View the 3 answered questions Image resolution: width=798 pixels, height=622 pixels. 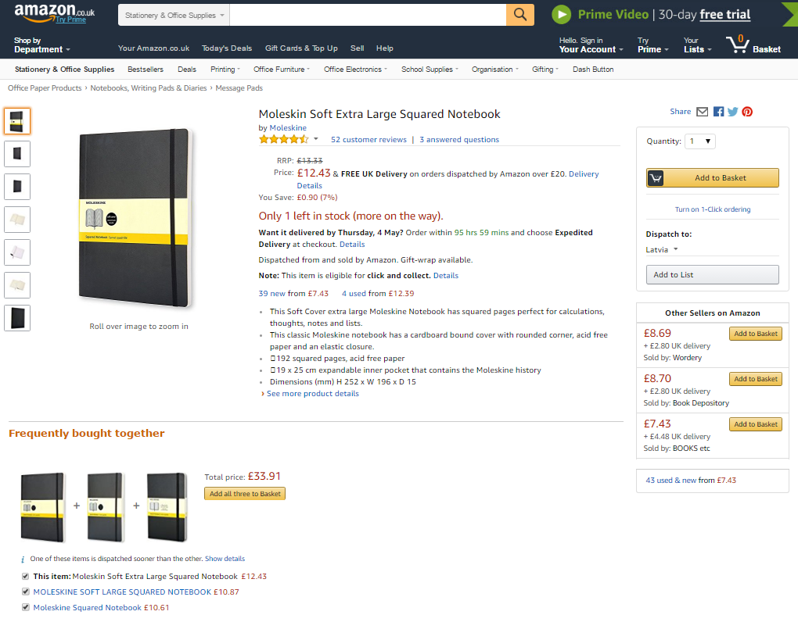pyautogui.click(x=459, y=140)
